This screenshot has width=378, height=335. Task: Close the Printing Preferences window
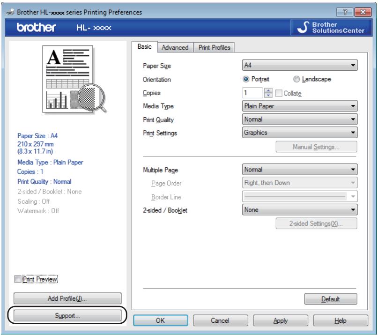tap(363, 12)
